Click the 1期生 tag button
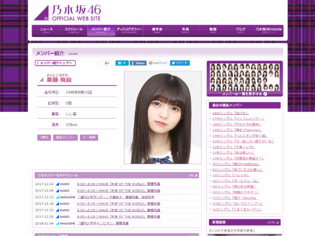Screen dimensions: 315x236 [44, 137]
